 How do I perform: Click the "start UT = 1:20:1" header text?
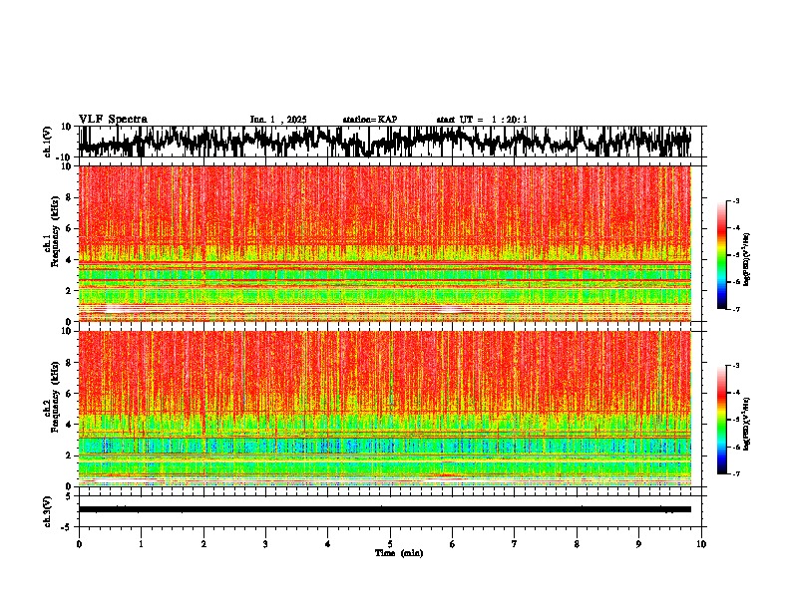[x=482, y=120]
